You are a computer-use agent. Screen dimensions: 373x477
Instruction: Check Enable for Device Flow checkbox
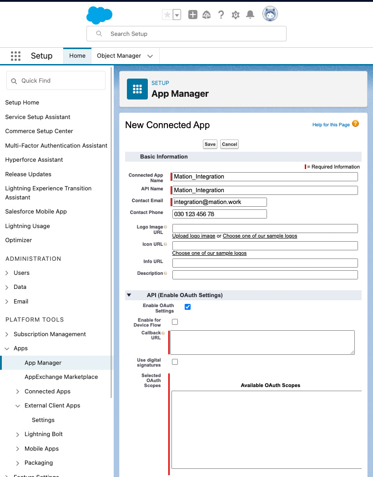click(x=175, y=322)
